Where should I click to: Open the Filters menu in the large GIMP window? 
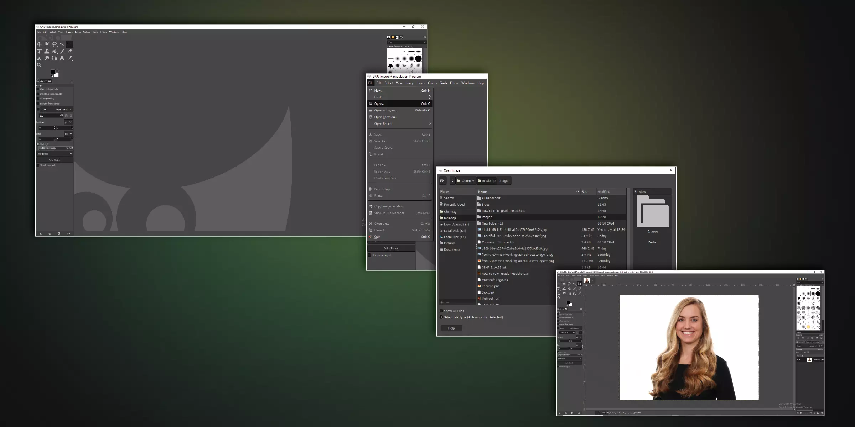(103, 32)
